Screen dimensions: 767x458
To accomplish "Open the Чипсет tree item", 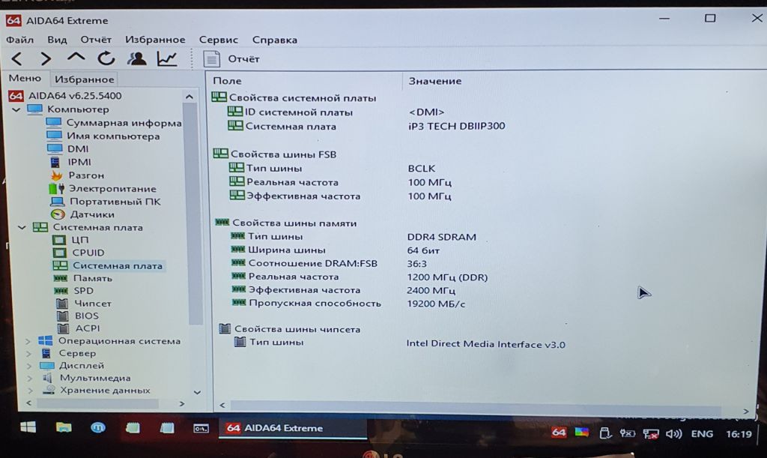I will coord(84,304).
